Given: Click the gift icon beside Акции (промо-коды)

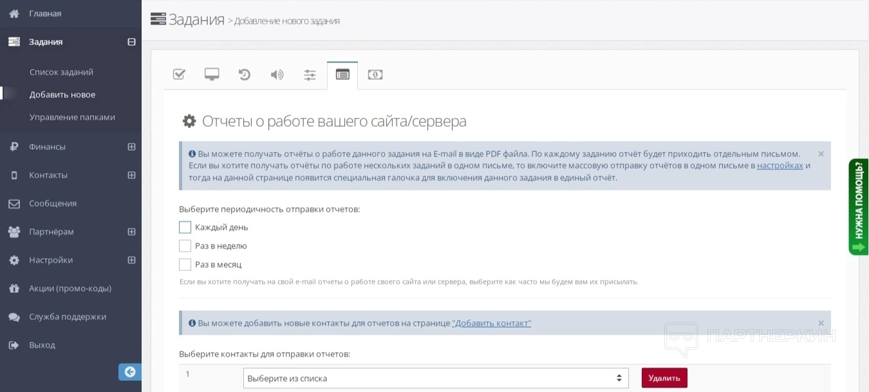Looking at the screenshot, I should 14,288.
